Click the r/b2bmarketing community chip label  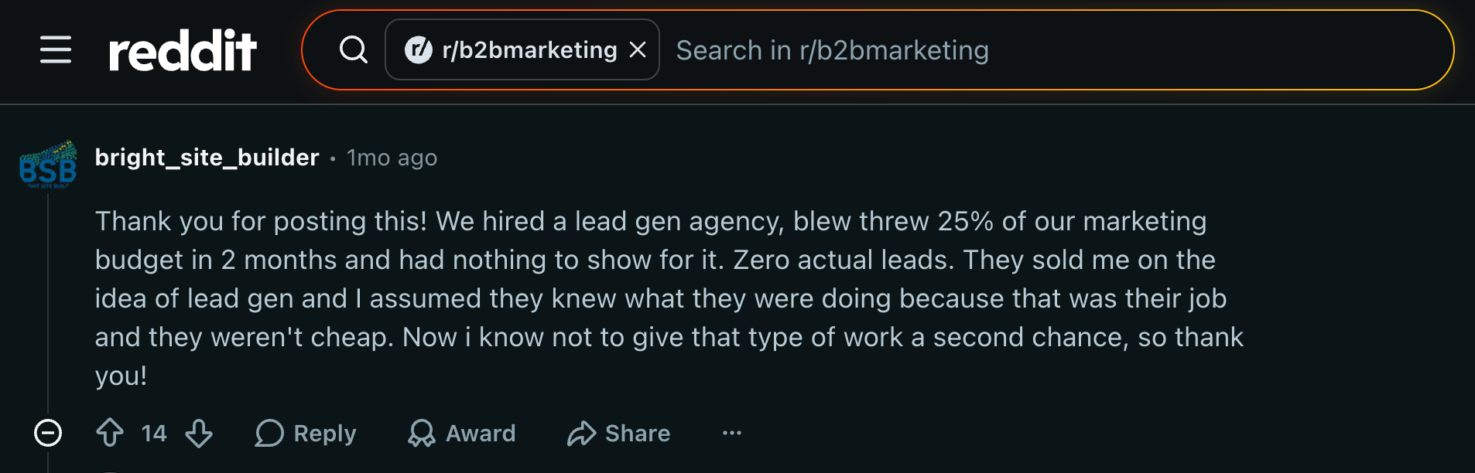(529, 50)
